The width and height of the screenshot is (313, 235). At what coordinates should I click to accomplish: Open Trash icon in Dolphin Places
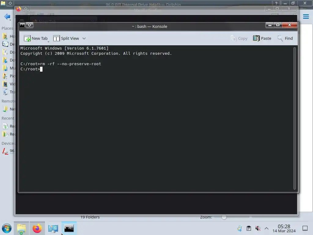click(x=5, y=92)
